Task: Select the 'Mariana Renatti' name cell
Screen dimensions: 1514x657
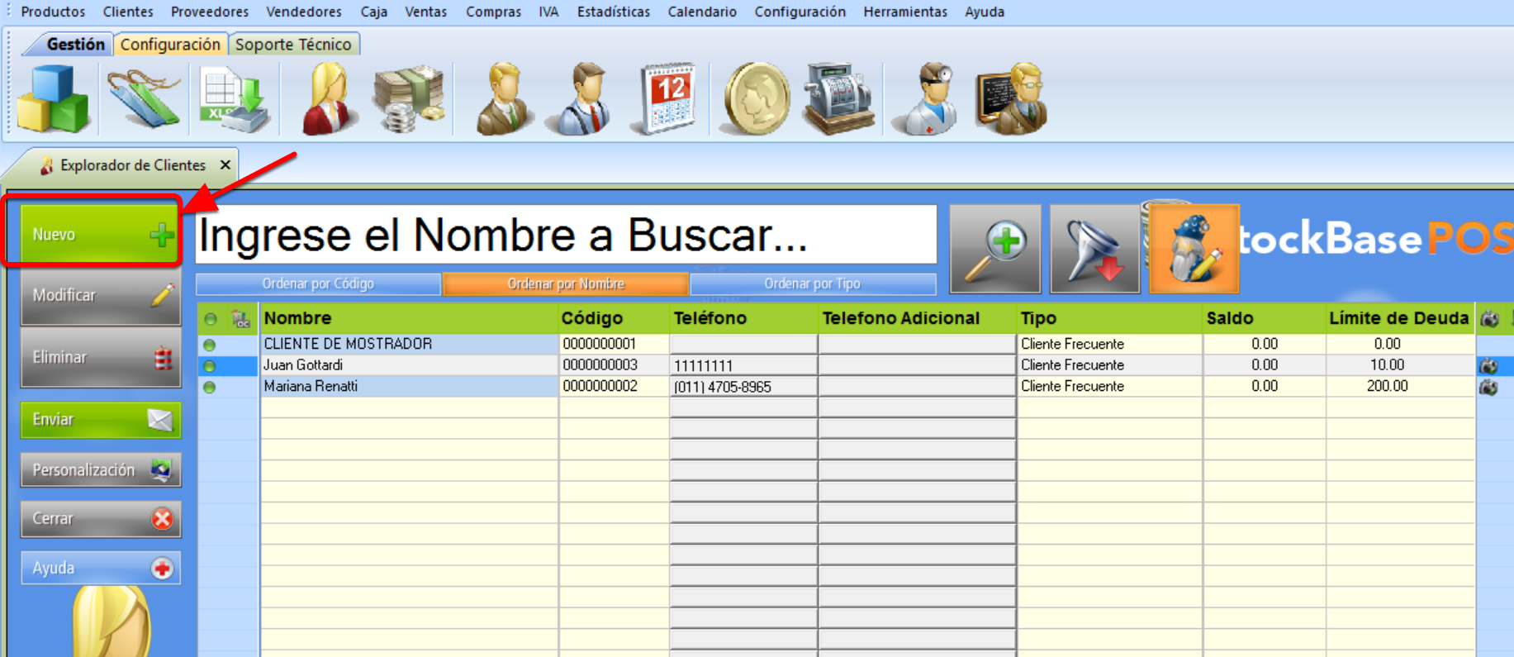Action: (409, 387)
